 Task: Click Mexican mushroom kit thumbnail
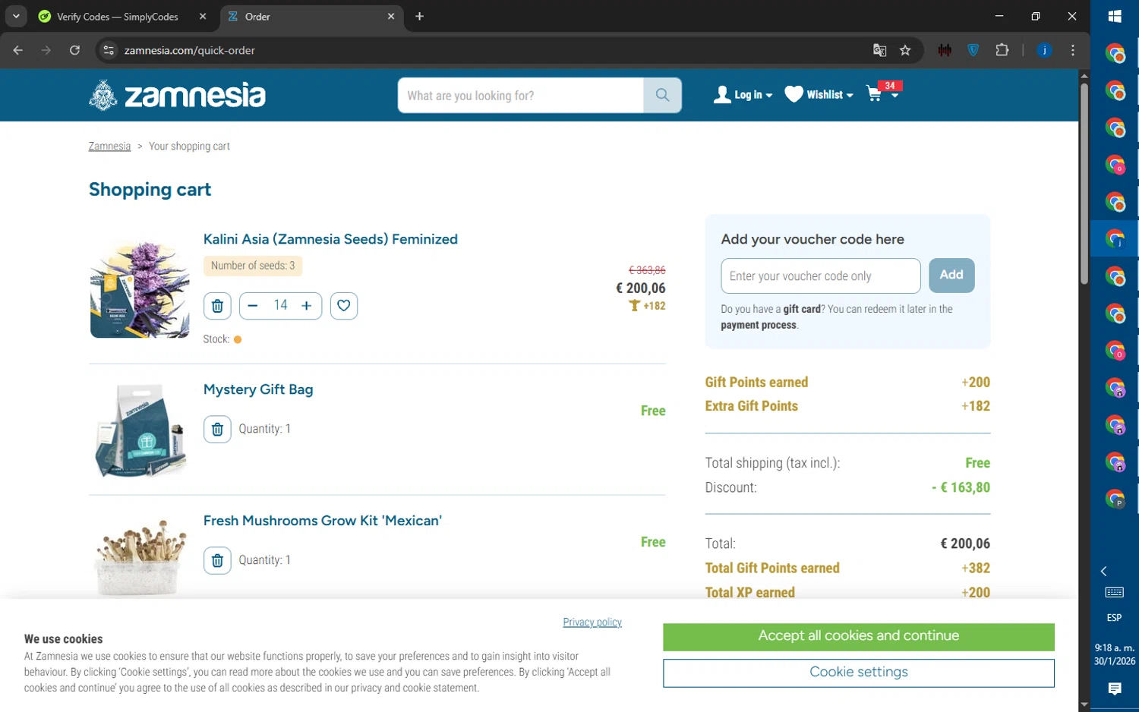point(140,558)
